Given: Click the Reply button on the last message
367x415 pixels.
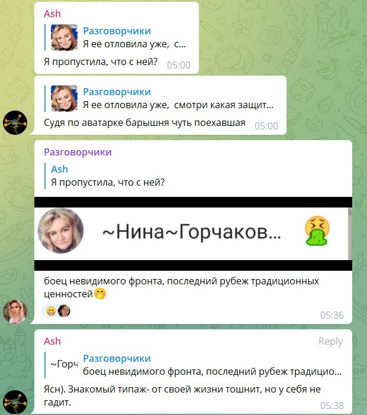Looking at the screenshot, I should (330, 341).
